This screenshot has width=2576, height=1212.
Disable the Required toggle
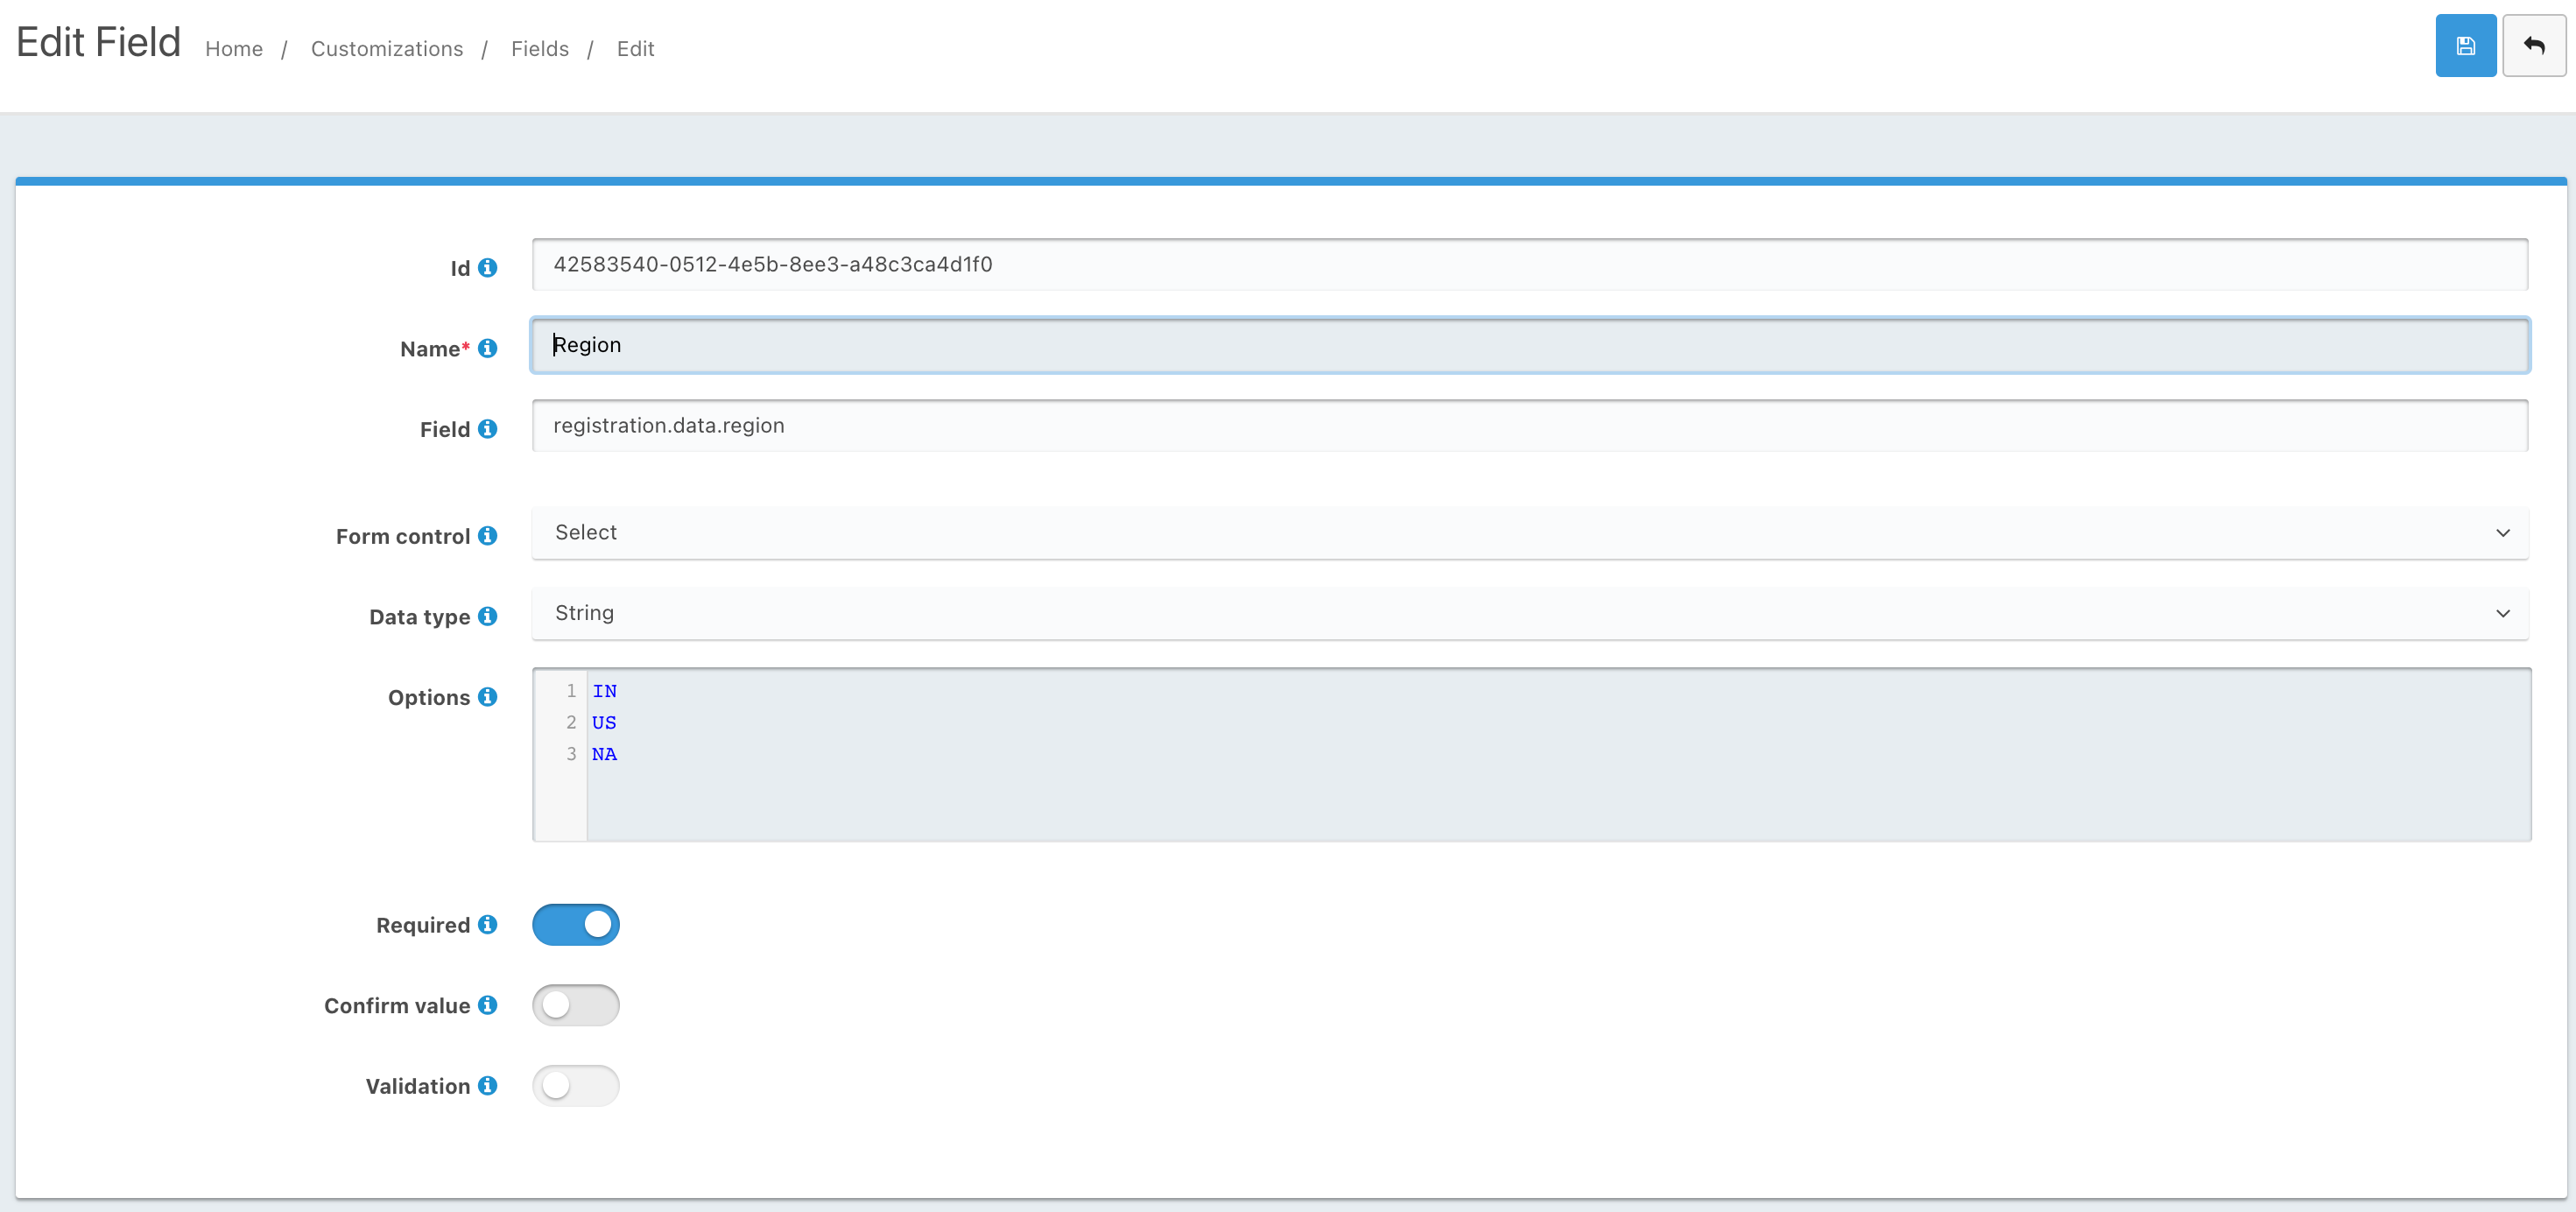pos(575,925)
